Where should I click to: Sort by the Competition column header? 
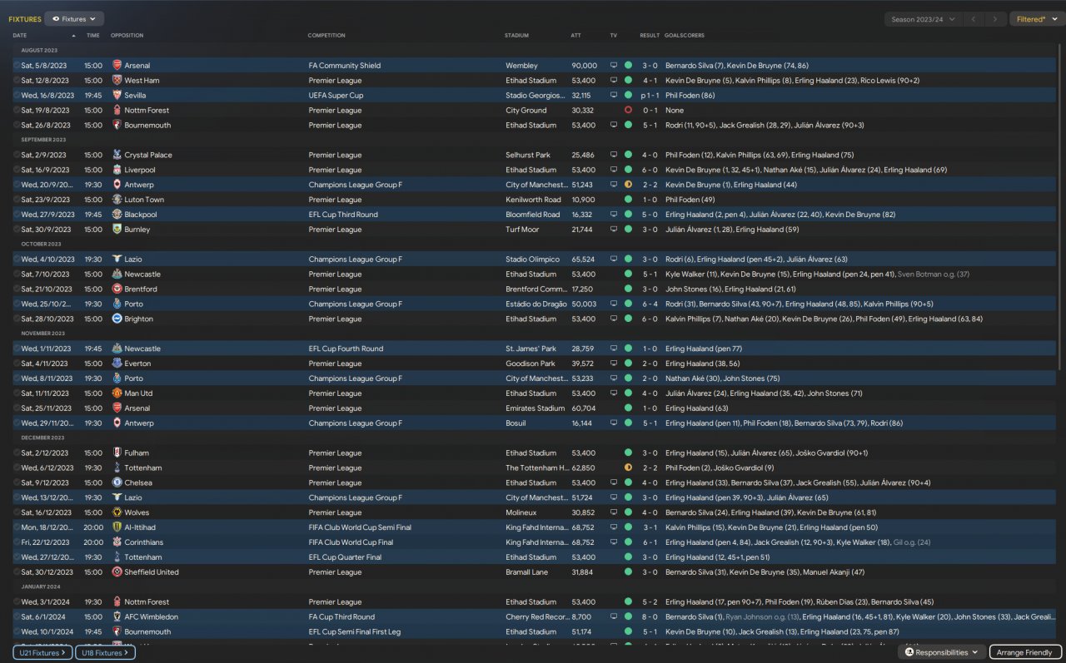pos(326,36)
